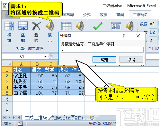Viewport: 160px width, 126px height.
Task: Click the contact card icon
Action: [116, 26]
